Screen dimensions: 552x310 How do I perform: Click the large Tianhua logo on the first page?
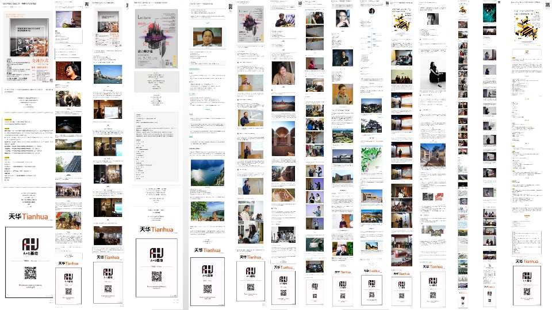click(29, 217)
